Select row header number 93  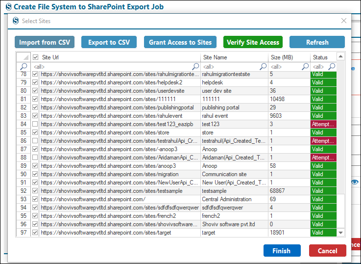24,199
